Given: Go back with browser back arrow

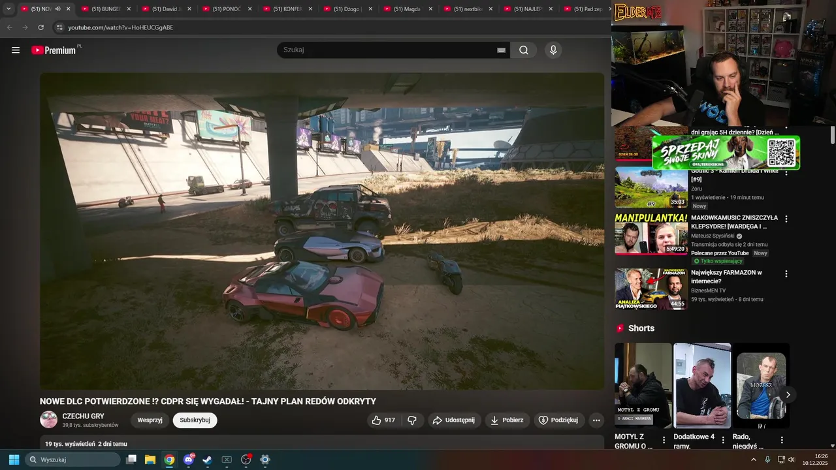Looking at the screenshot, I should click(9, 27).
